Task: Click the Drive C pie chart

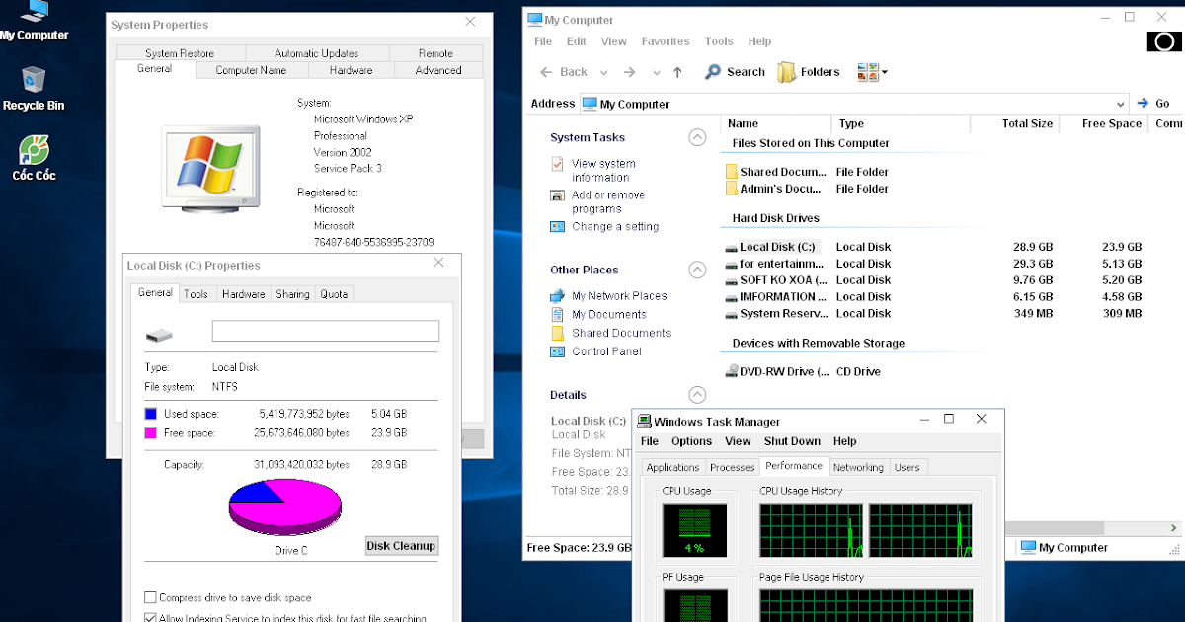Action: (285, 506)
